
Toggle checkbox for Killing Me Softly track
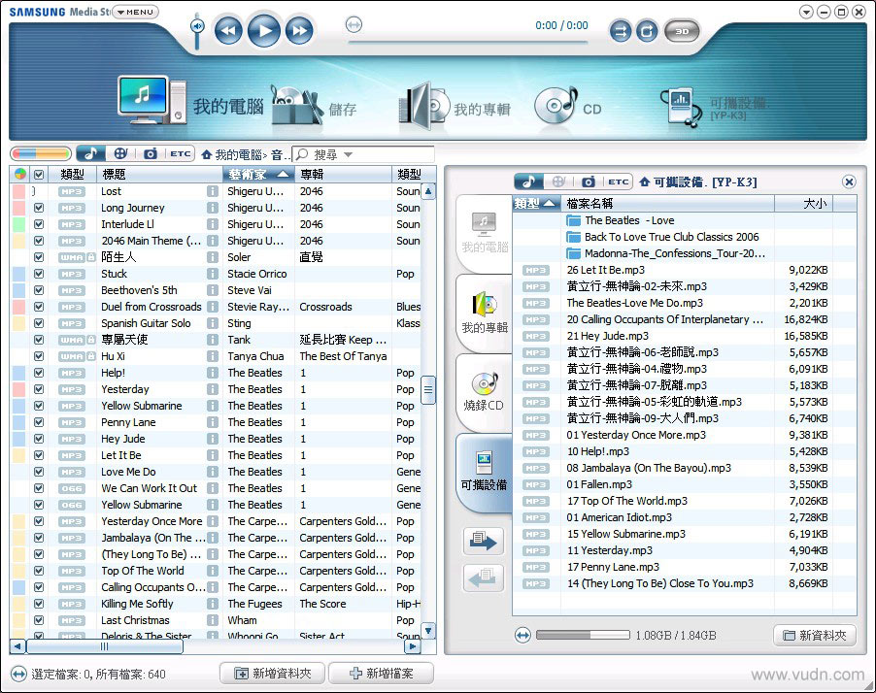coord(39,604)
